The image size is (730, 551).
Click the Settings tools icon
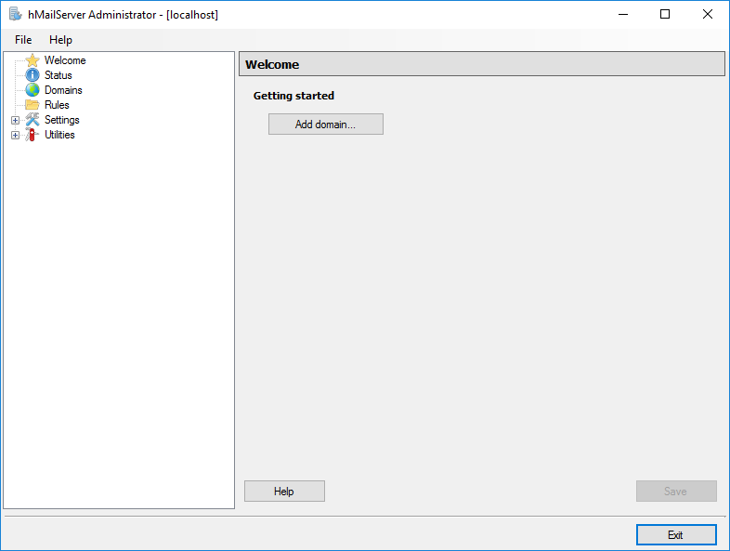click(x=33, y=120)
